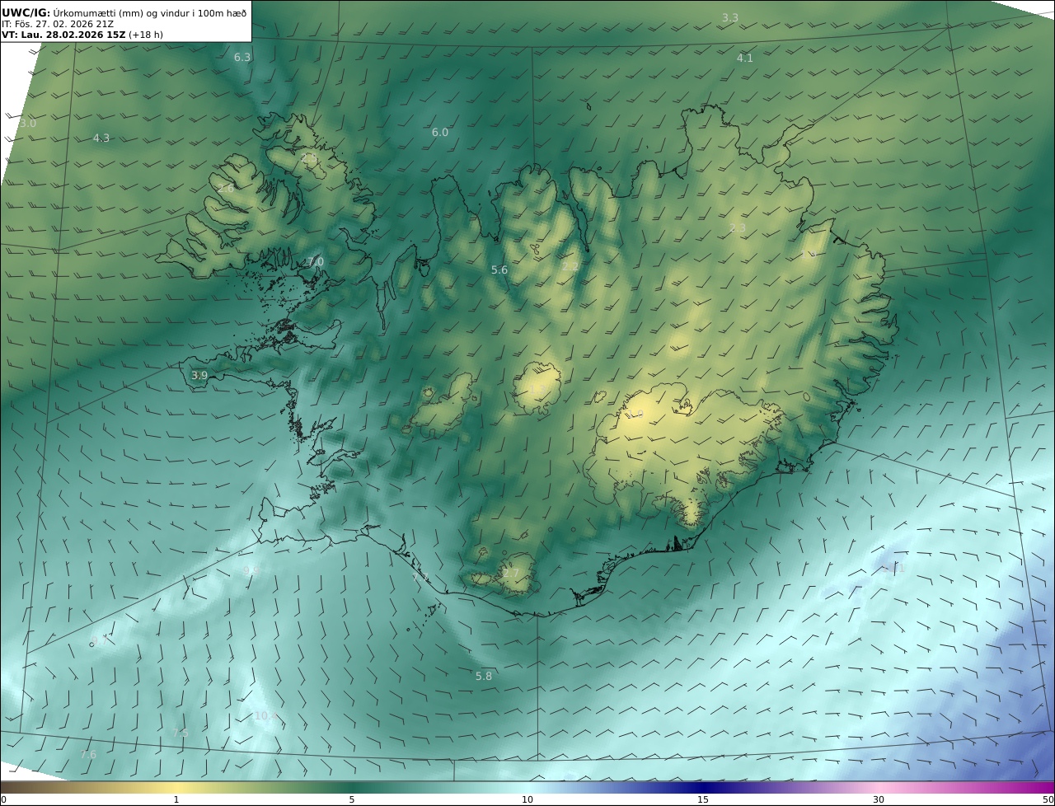
Task: Select the '4.3' value label on the map
Action: tap(101, 138)
